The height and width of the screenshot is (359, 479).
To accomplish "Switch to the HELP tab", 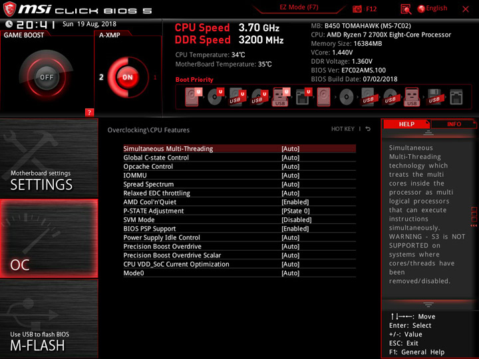I will click(406, 124).
